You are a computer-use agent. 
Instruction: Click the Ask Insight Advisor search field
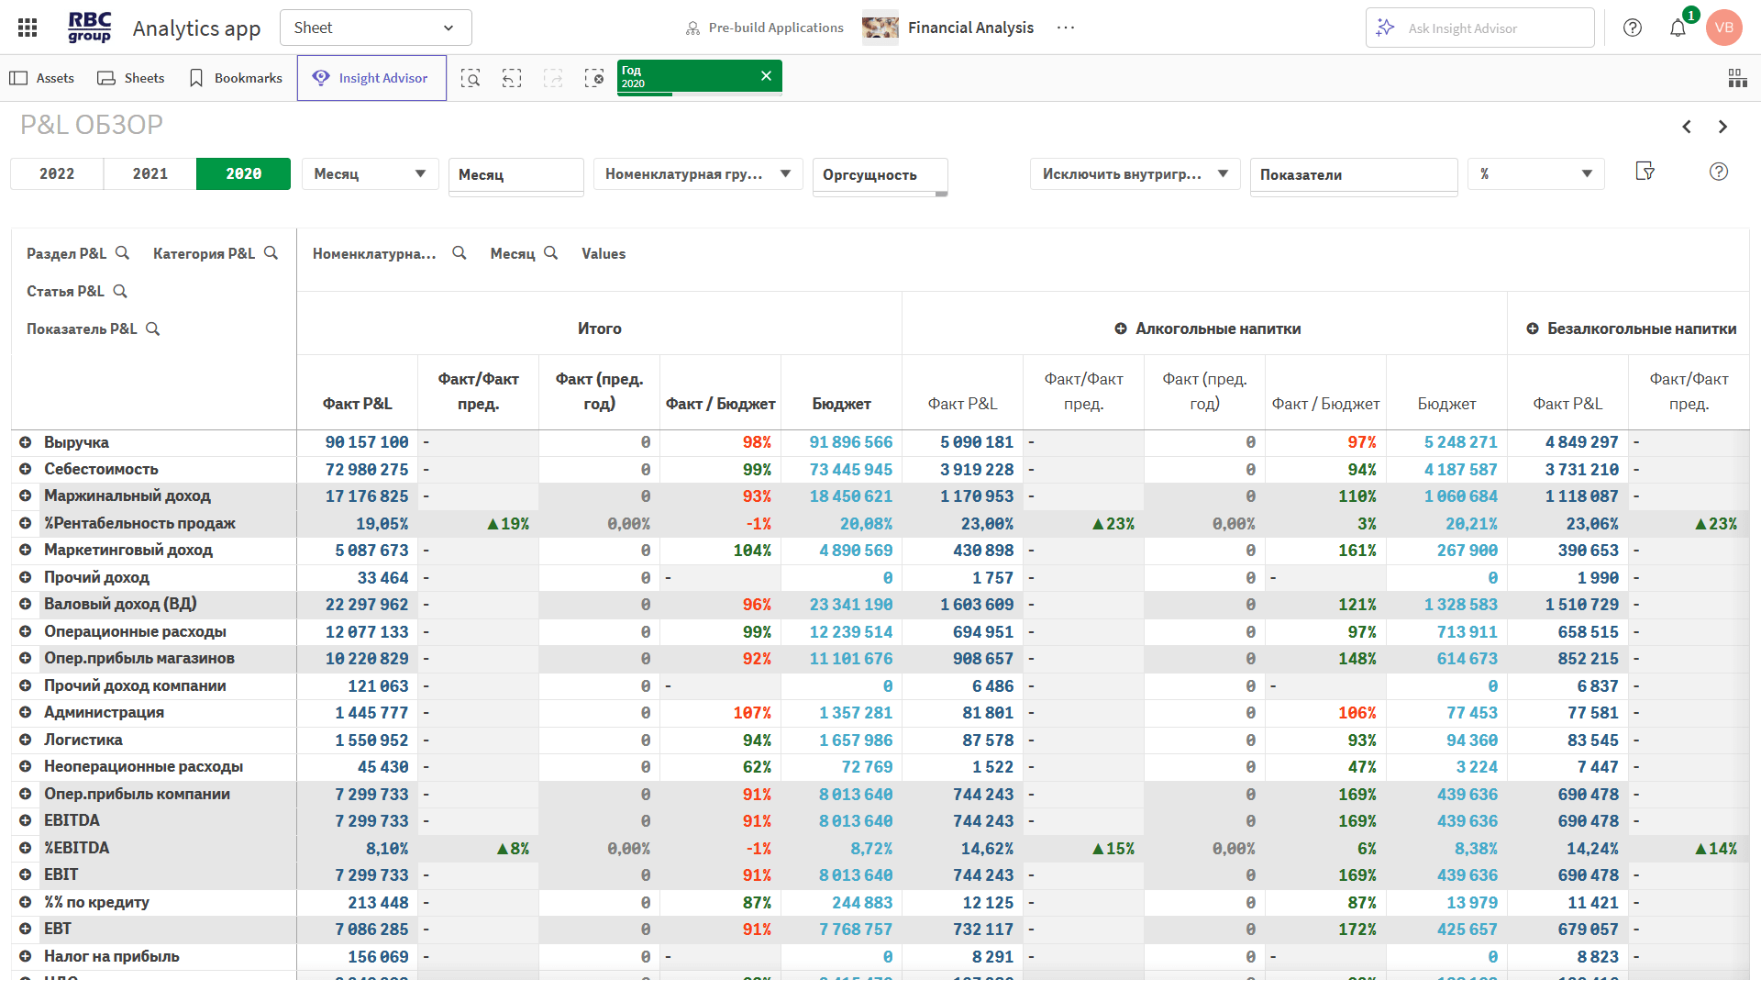(1479, 28)
